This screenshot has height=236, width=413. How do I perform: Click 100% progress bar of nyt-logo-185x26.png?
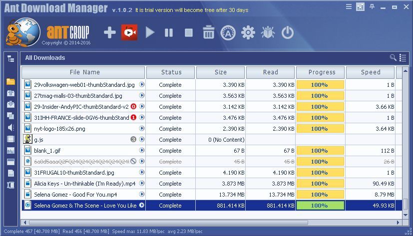(x=320, y=129)
